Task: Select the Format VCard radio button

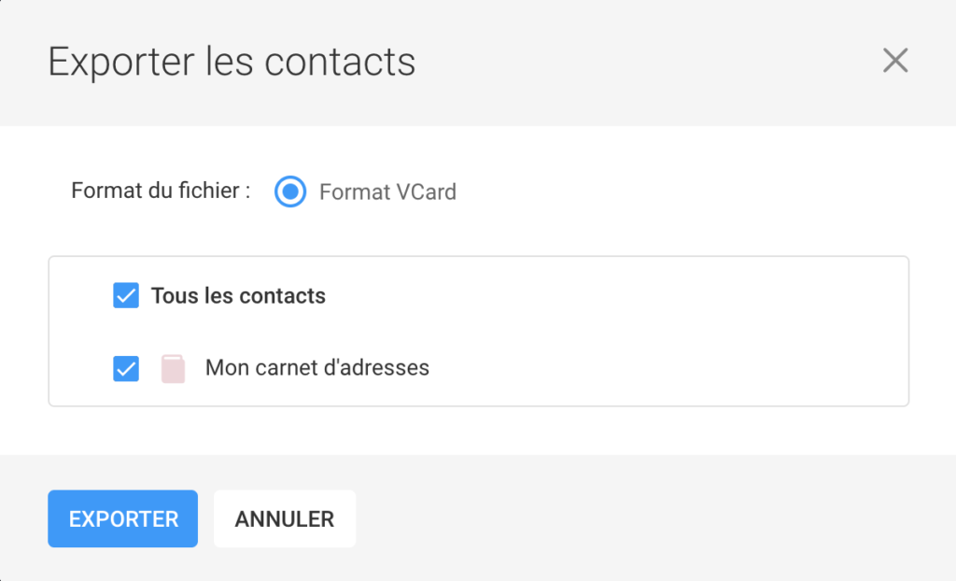Action: point(290,192)
